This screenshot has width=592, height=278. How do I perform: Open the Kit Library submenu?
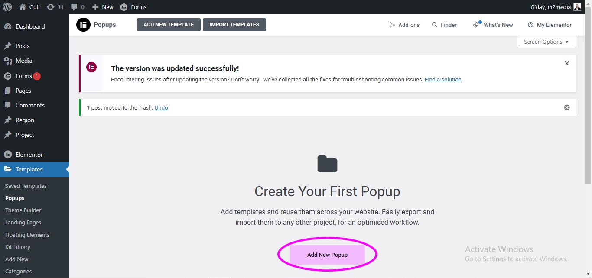pyautogui.click(x=18, y=247)
